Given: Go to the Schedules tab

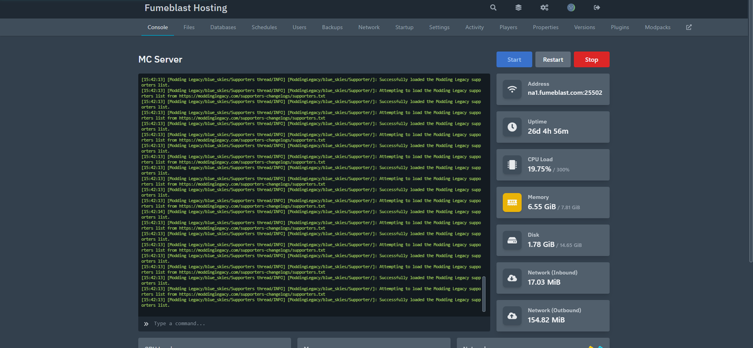Looking at the screenshot, I should point(264,27).
